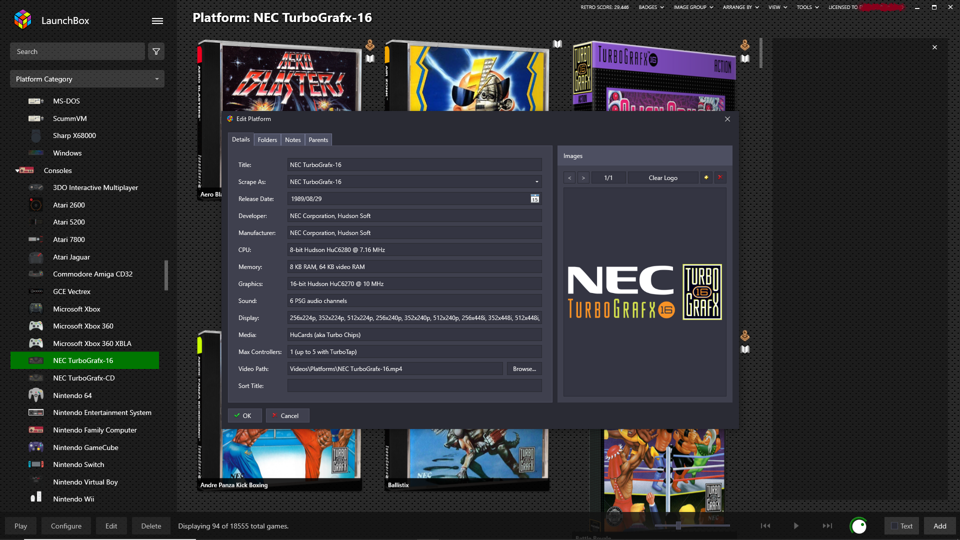Click the Delete button in bottom bar

pos(151,526)
